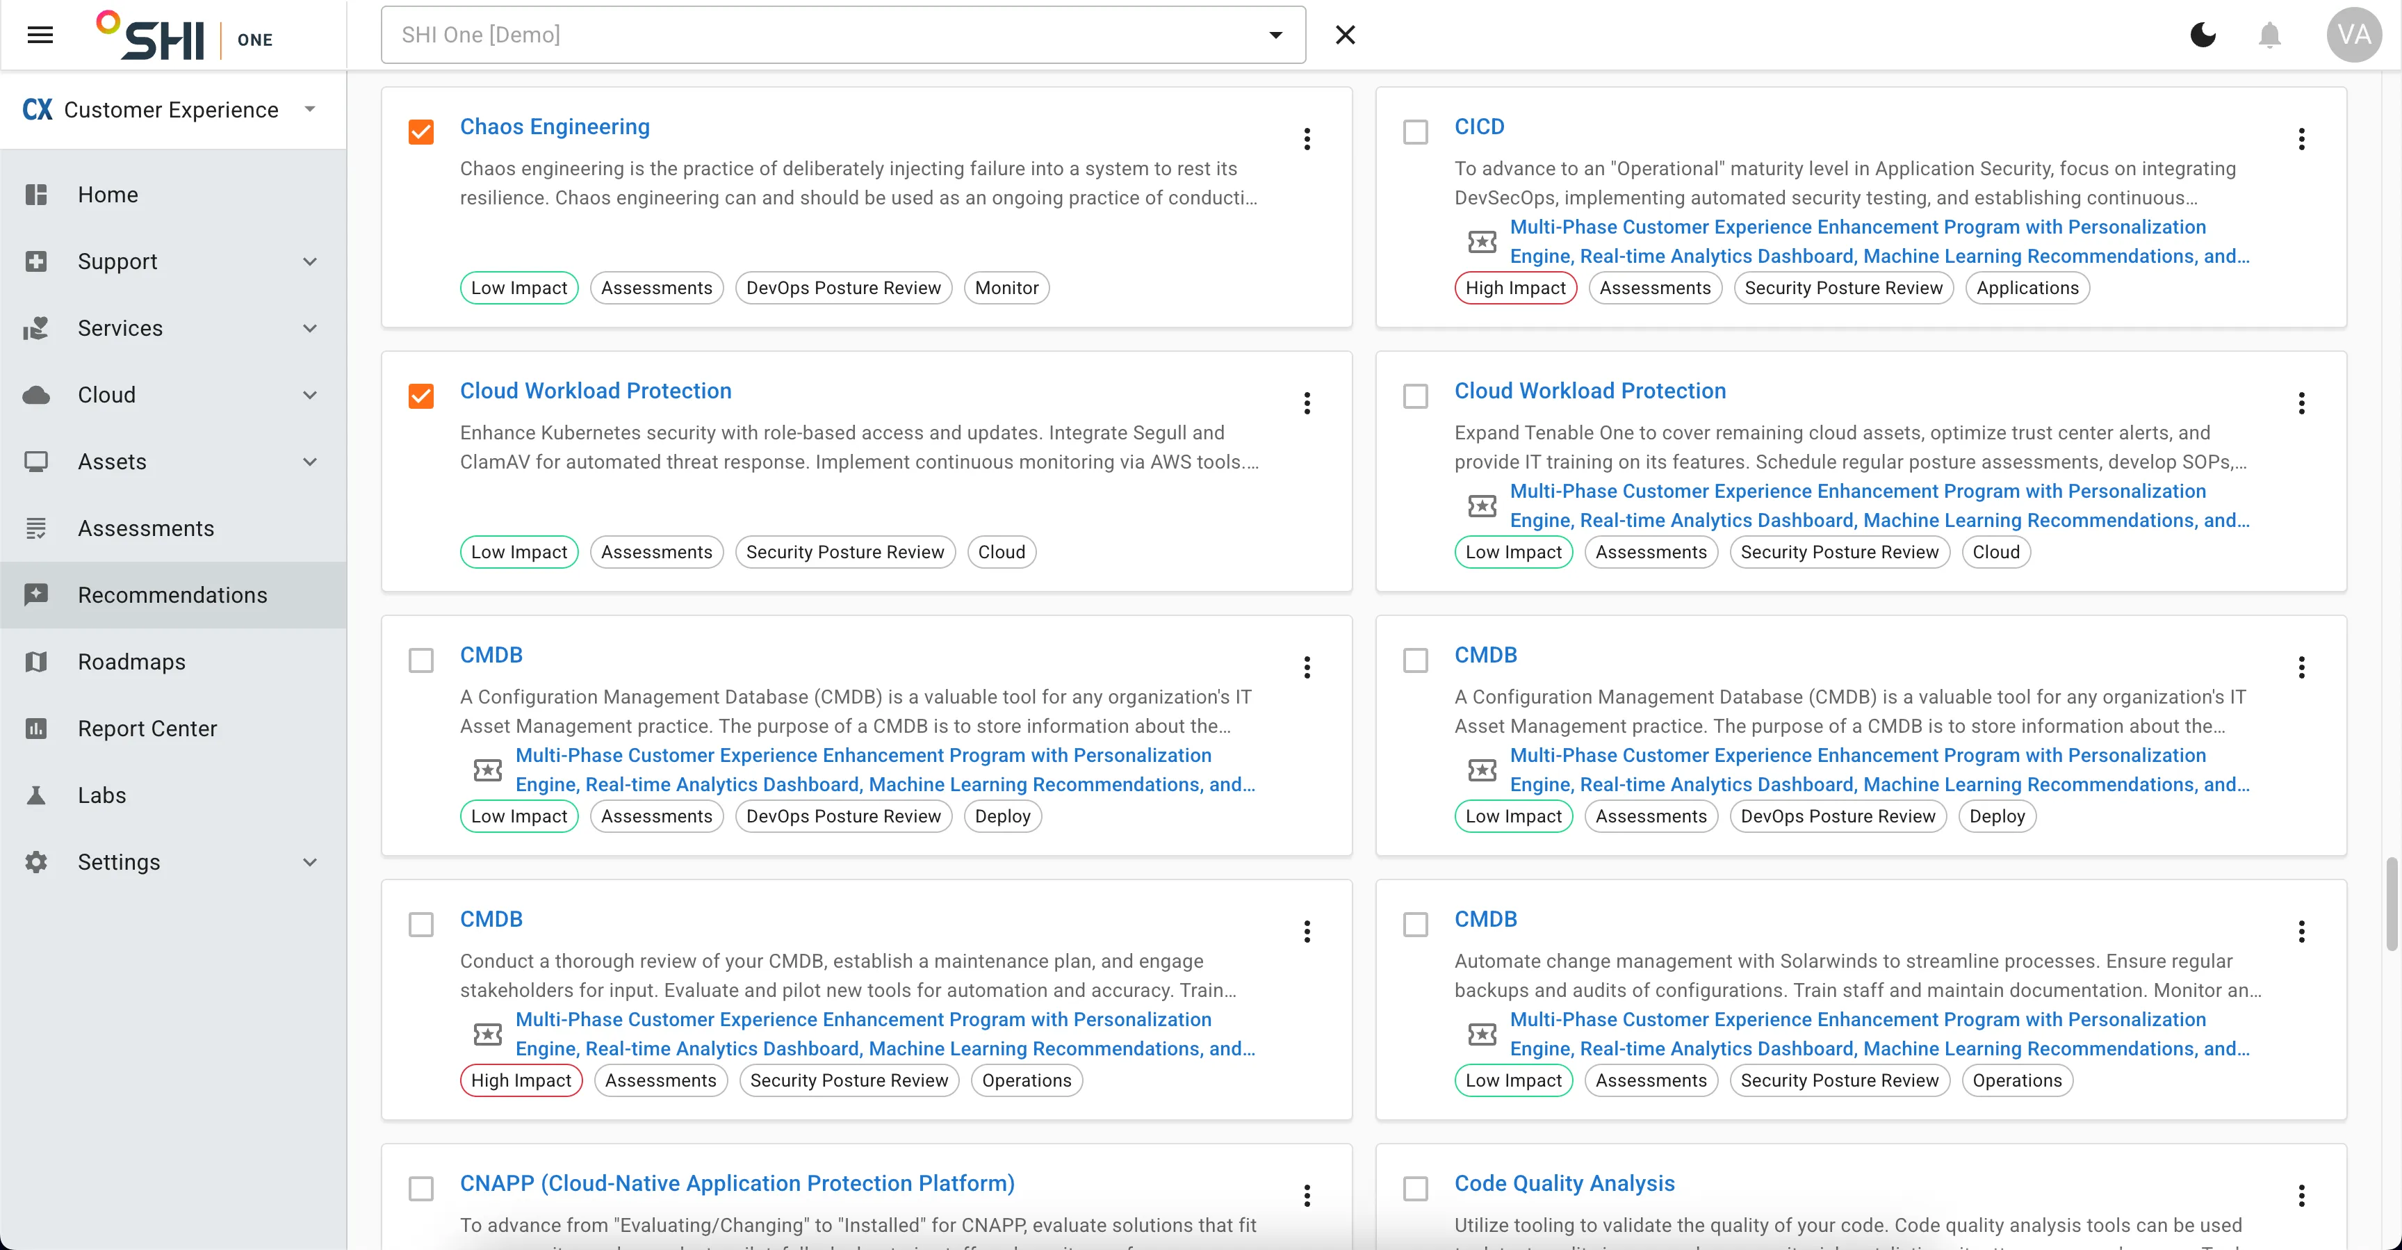Open notifications bell icon
2402x1250 pixels.
click(x=2269, y=35)
